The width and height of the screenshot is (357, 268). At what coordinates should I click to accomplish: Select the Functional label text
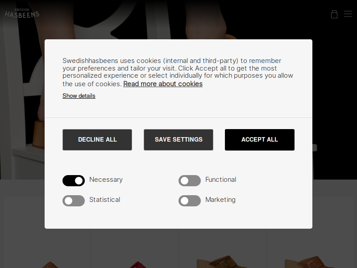click(x=220, y=180)
